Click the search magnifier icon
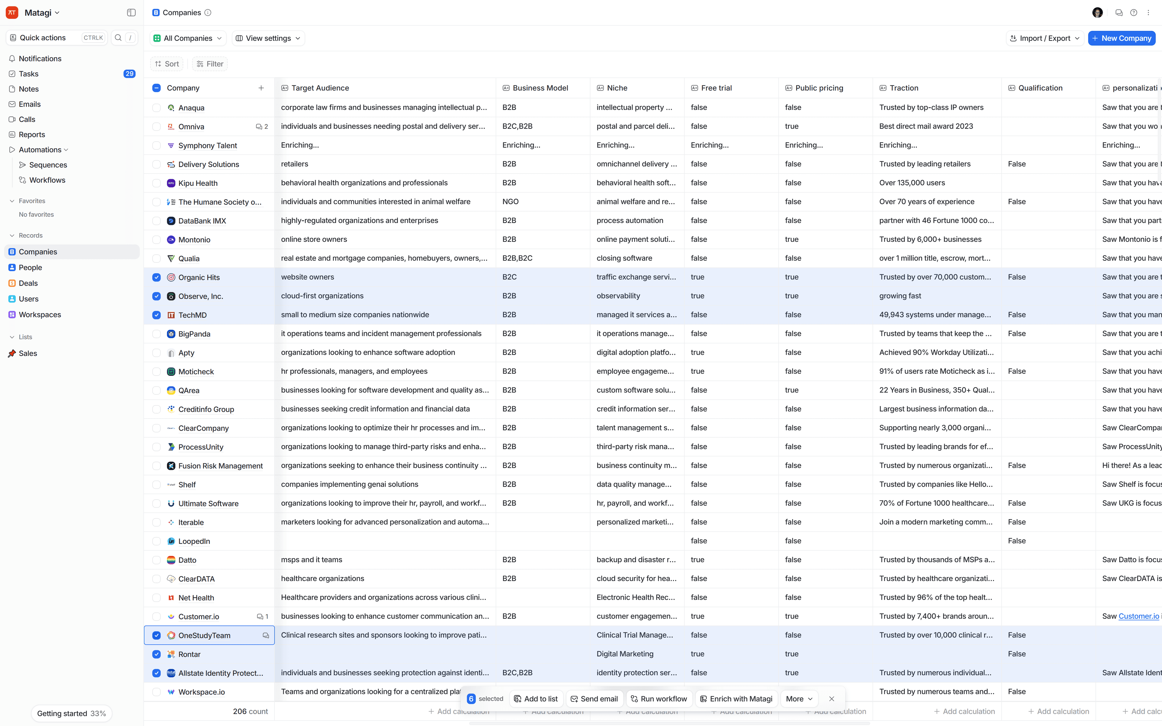 [118, 38]
